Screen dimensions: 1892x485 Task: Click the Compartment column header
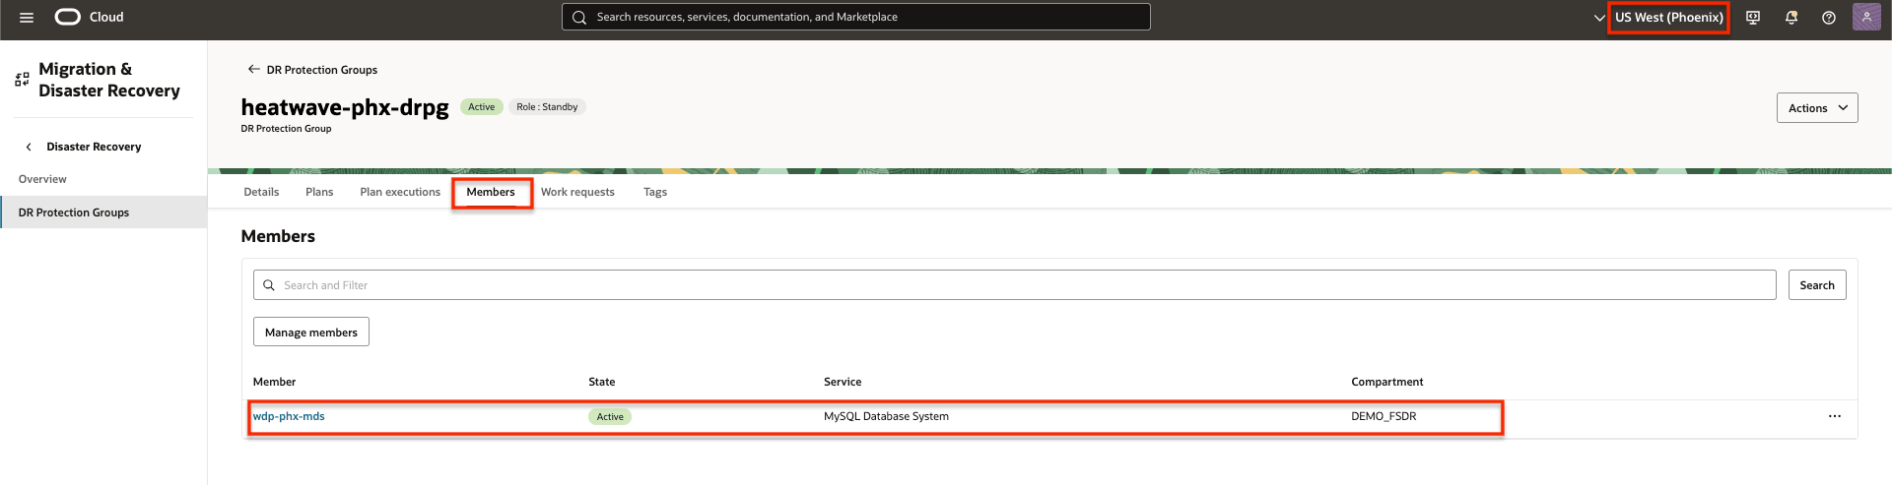pos(1387,382)
